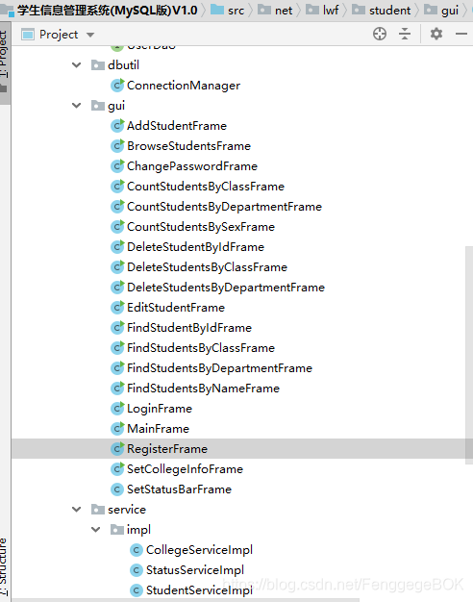Select CountStudentsBySexFrame file
This screenshot has height=602, width=473.
click(x=201, y=227)
